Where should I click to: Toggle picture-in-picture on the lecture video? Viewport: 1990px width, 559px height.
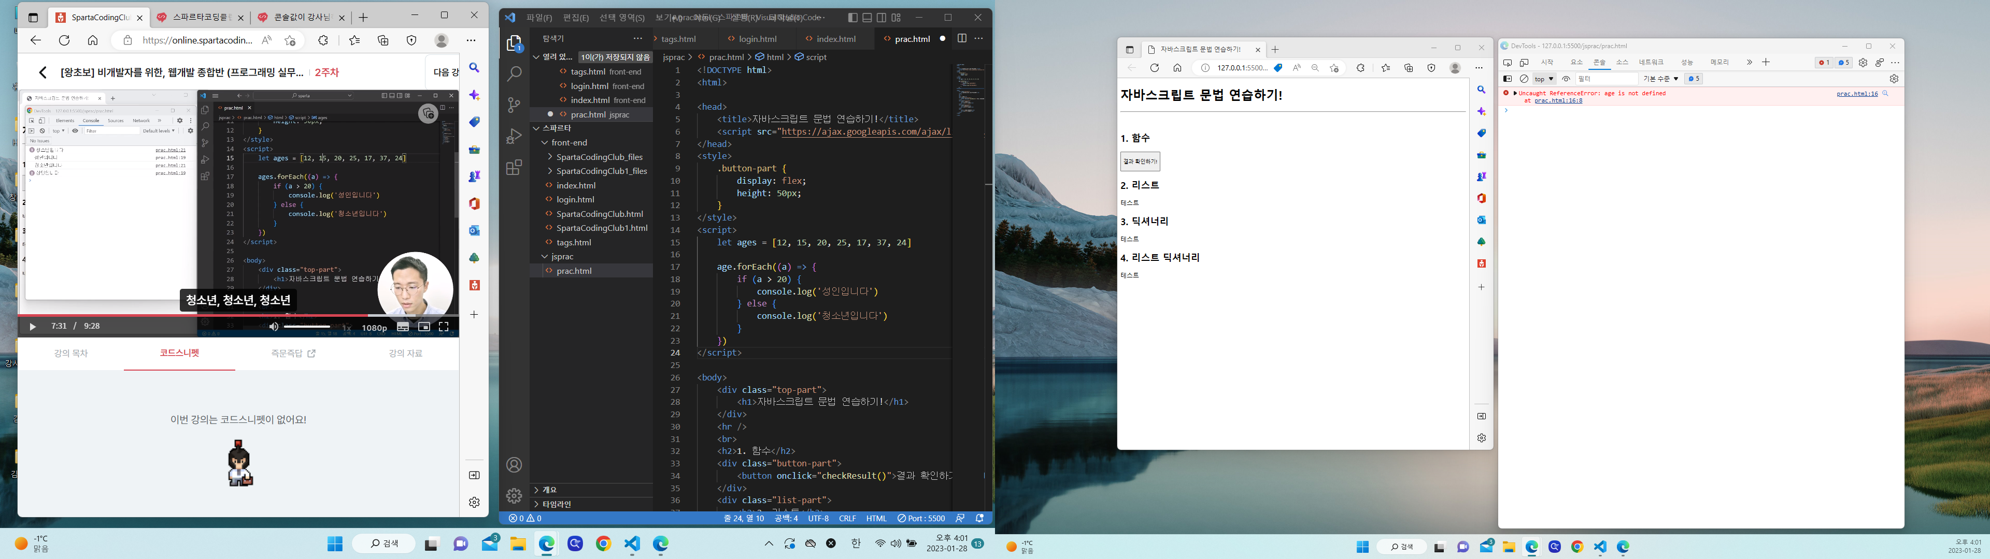[x=424, y=327]
